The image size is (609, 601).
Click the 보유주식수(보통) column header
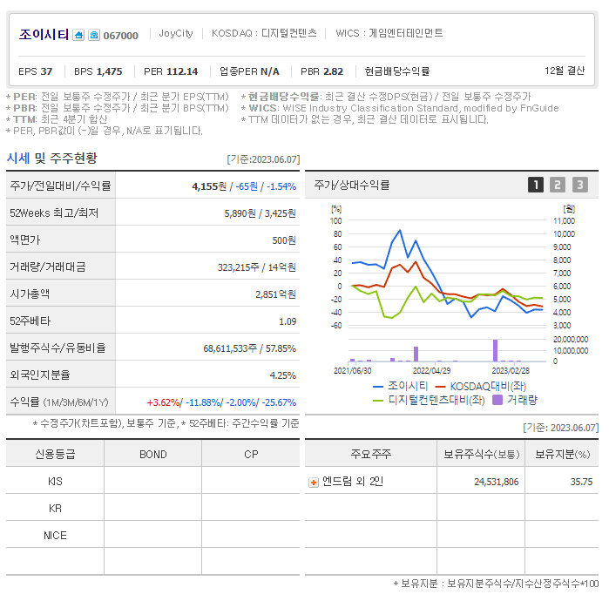click(x=481, y=454)
